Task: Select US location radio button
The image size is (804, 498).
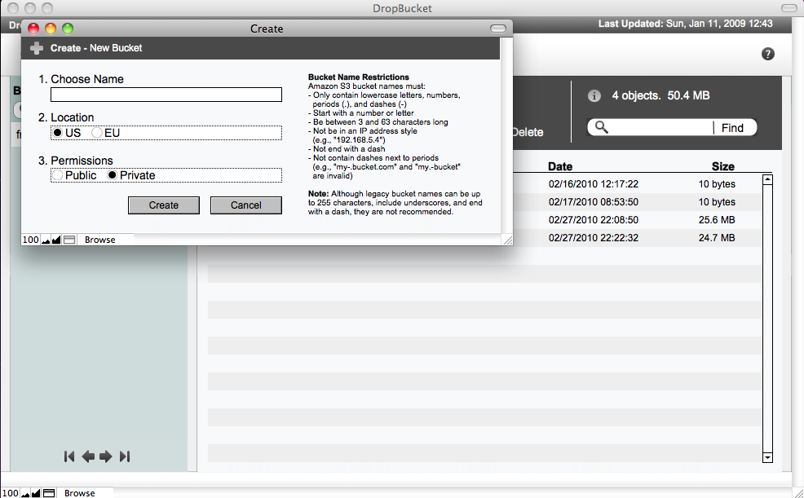Action: coord(57,133)
